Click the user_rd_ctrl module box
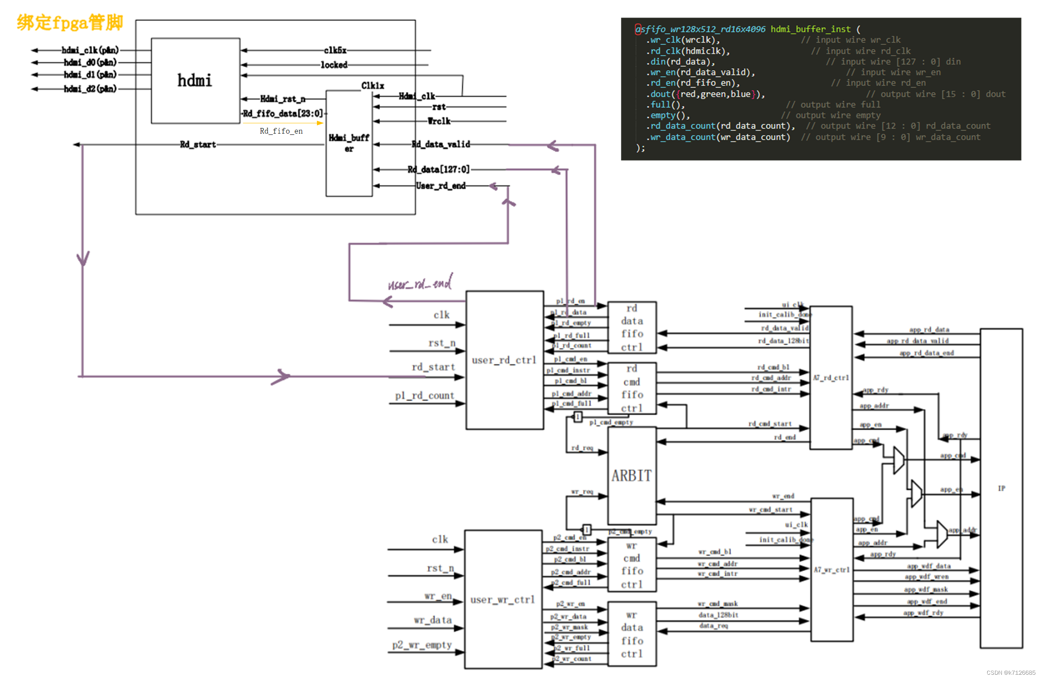This screenshot has width=1042, height=679. coord(505,360)
